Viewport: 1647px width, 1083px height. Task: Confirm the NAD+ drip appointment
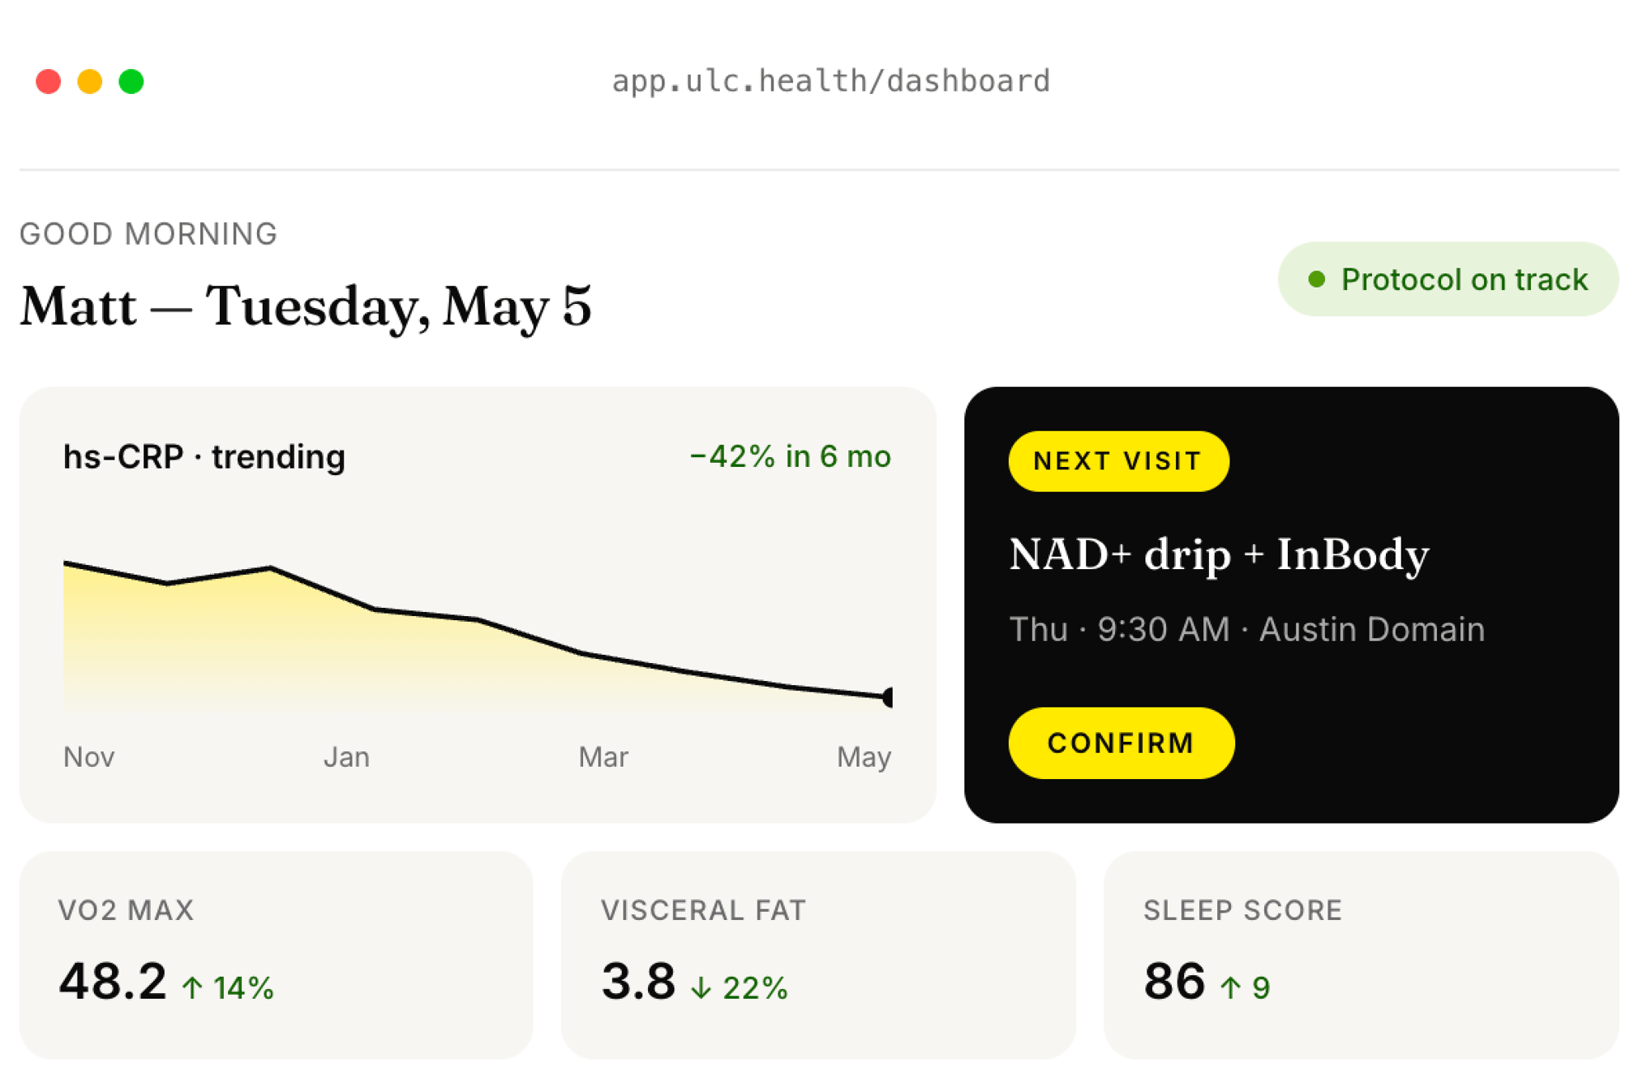pyautogui.click(x=1121, y=743)
